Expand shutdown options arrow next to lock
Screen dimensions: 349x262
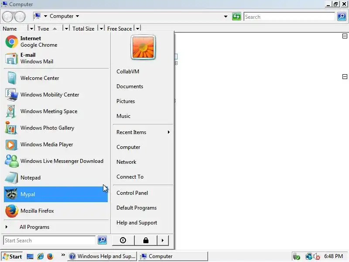pos(163,240)
